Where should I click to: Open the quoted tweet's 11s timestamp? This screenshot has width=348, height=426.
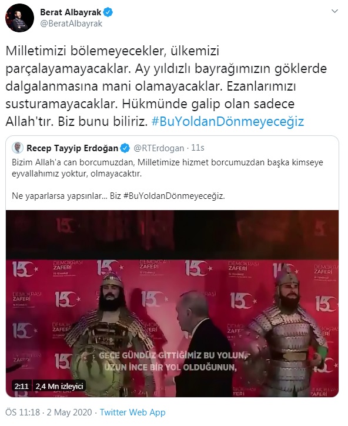pyautogui.click(x=198, y=148)
